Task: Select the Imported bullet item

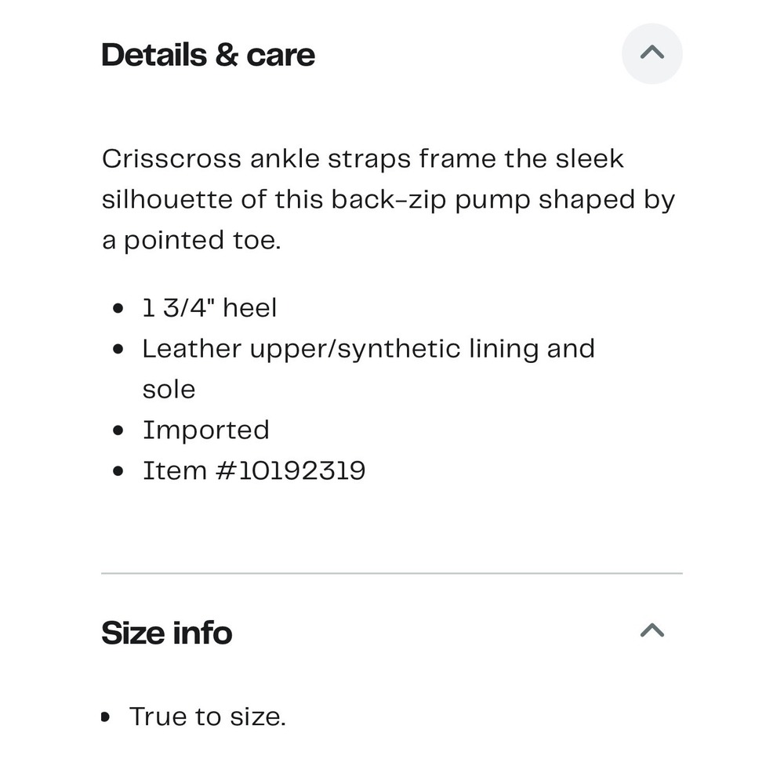Action: 206,430
